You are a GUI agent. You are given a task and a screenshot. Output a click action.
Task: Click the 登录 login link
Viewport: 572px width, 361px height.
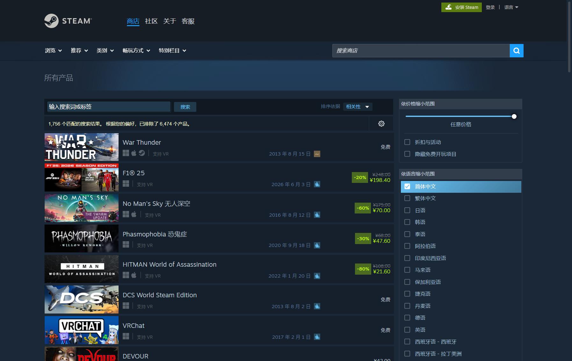pyautogui.click(x=490, y=7)
